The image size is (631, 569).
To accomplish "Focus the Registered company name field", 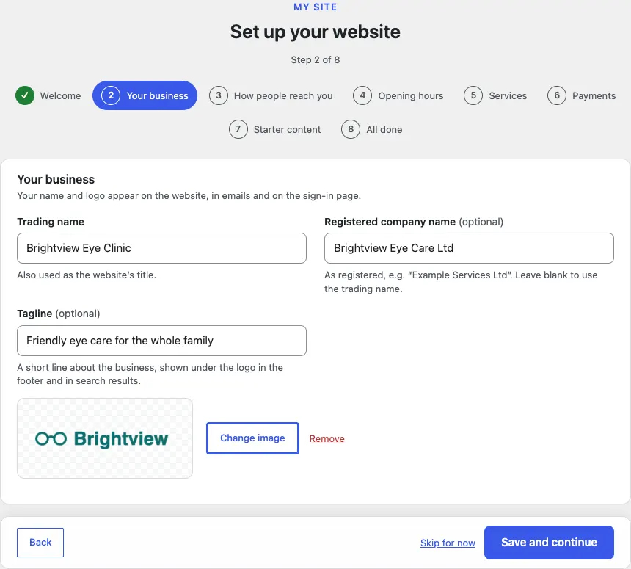I will coord(470,248).
